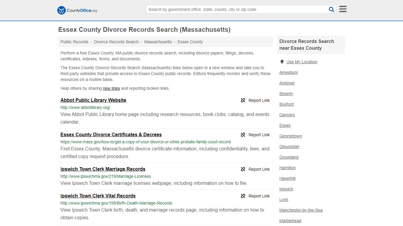Click broken-link icon for Abbot Public Library
The height and width of the screenshot is (226, 403).
pyautogui.click(x=243, y=100)
